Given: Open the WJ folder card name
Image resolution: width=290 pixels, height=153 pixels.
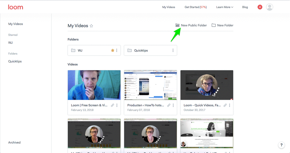Looking at the screenshot, I should 80,51.
